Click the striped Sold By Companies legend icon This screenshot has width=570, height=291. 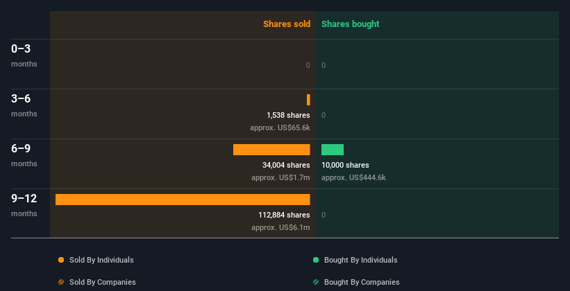pos(61,282)
